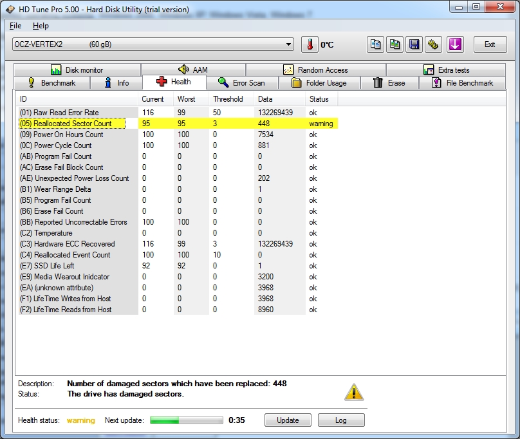The image size is (520, 439).
Task: Switch to the File Benchmark tab
Action: (x=463, y=83)
